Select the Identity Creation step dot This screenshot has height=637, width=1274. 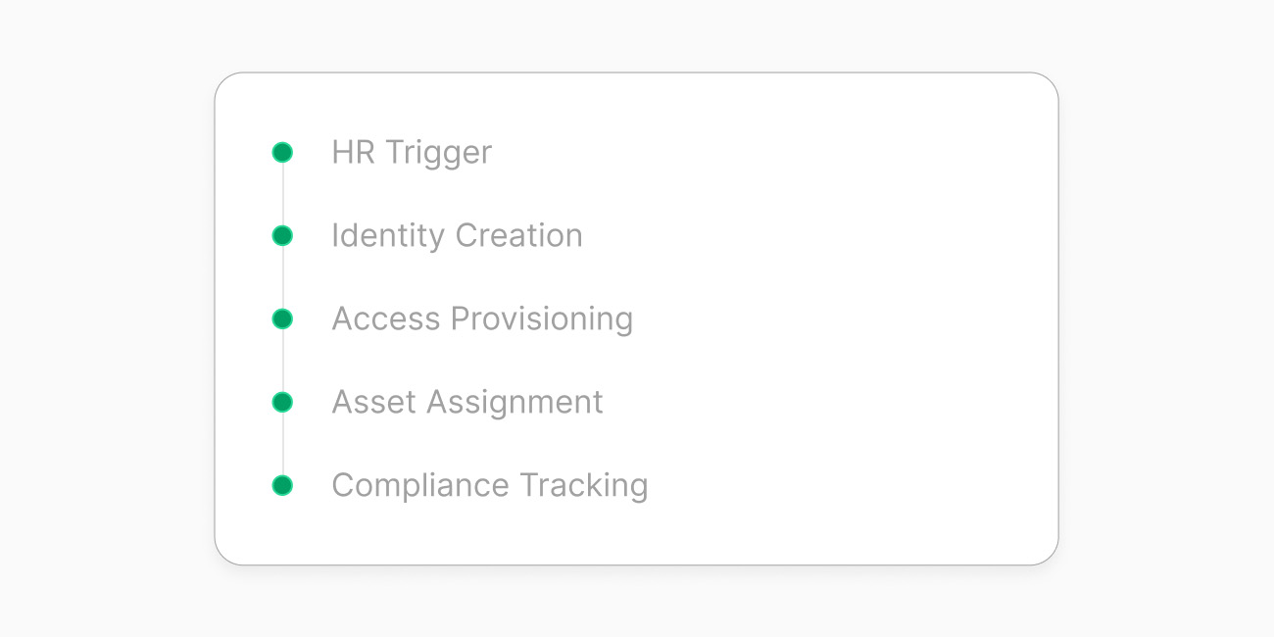282,235
